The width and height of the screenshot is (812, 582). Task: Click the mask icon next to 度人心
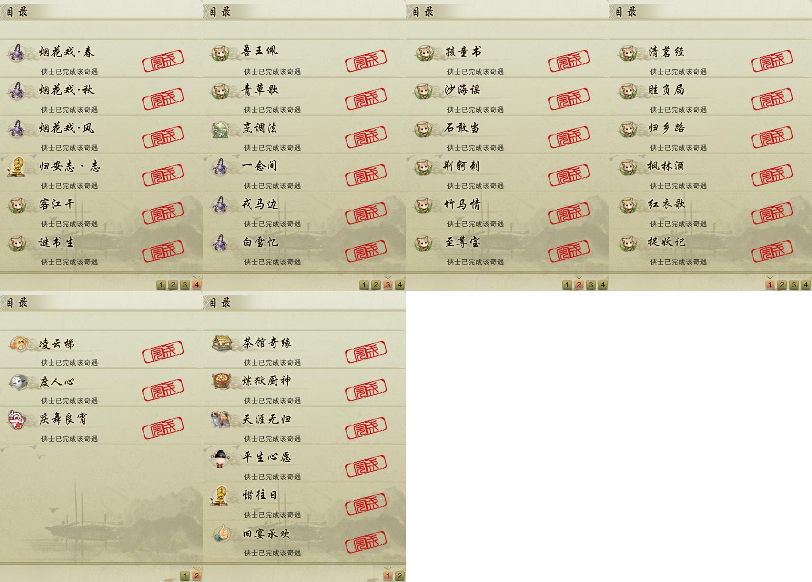pos(18,382)
